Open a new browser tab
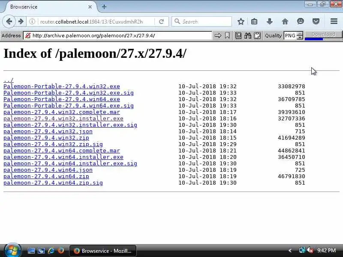 pos(104,7)
